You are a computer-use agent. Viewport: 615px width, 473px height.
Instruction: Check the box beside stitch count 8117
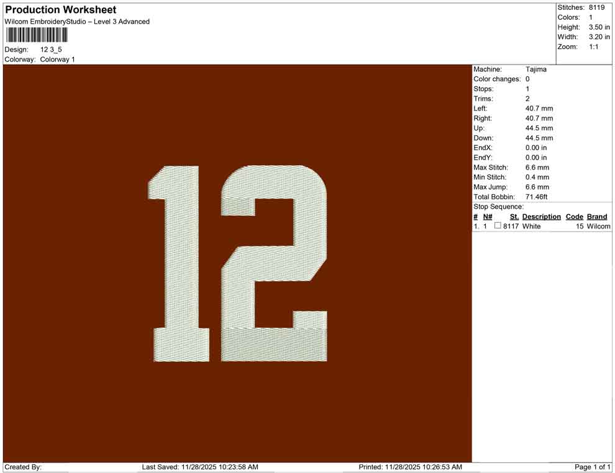pos(496,226)
